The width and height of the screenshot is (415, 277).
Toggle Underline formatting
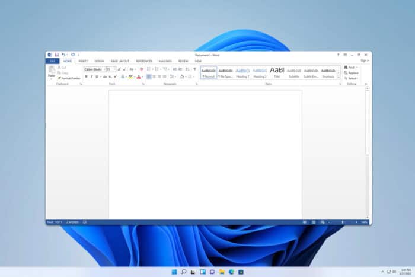pyautogui.click(x=97, y=77)
